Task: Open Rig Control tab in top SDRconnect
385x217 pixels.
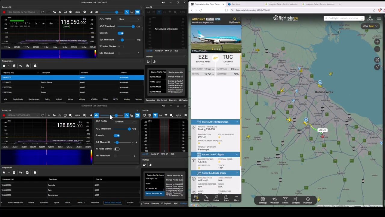Action: click(x=162, y=100)
